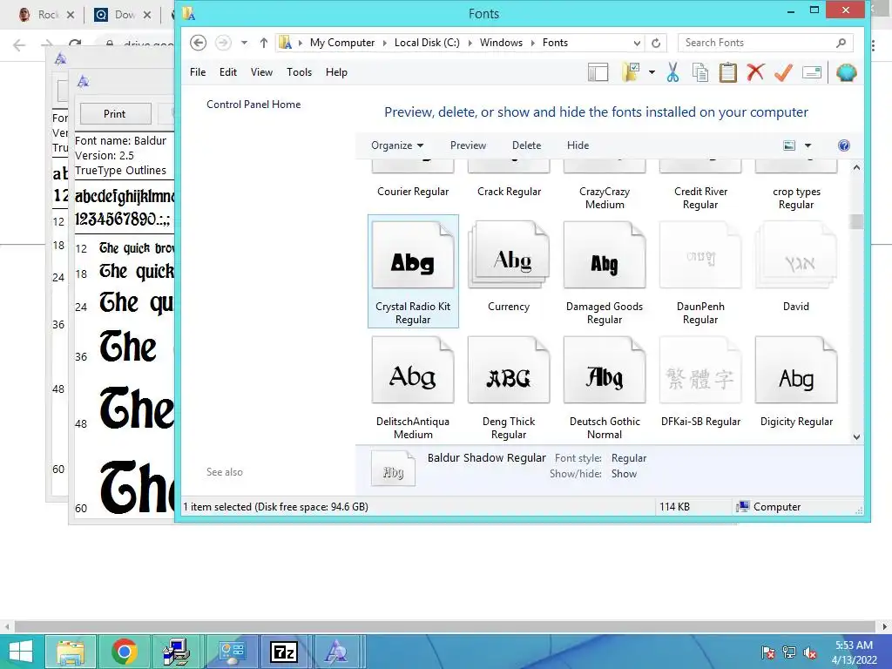Open File Explorer from the taskbar
This screenshot has height=669, width=892.
pos(71,652)
